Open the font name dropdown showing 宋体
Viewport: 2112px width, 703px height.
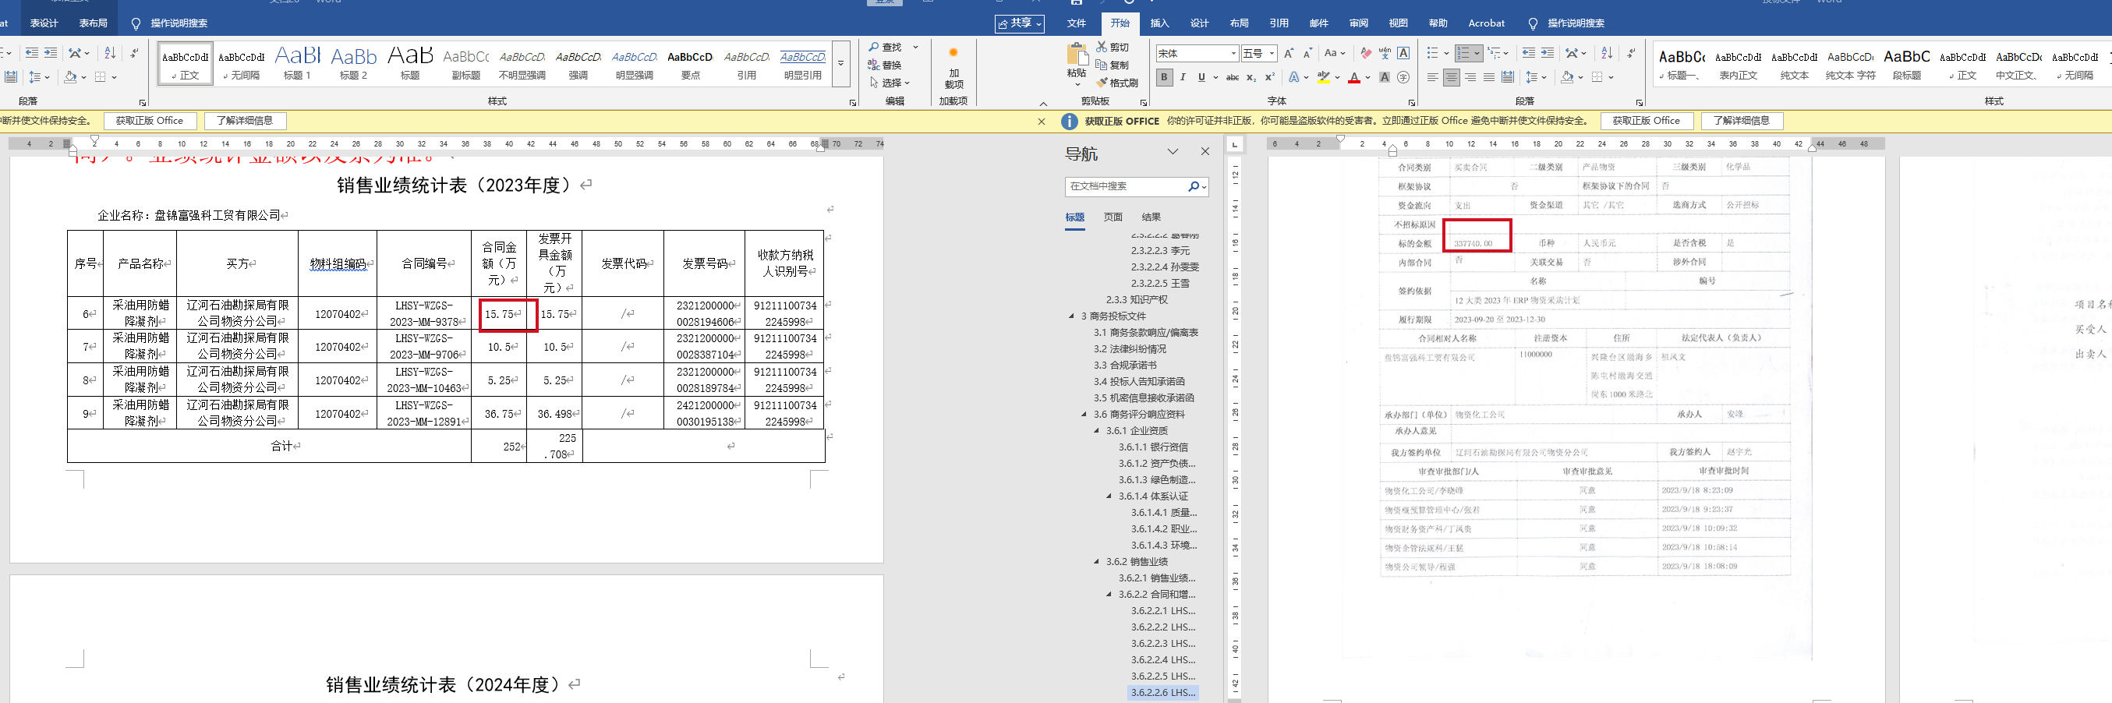(1196, 53)
